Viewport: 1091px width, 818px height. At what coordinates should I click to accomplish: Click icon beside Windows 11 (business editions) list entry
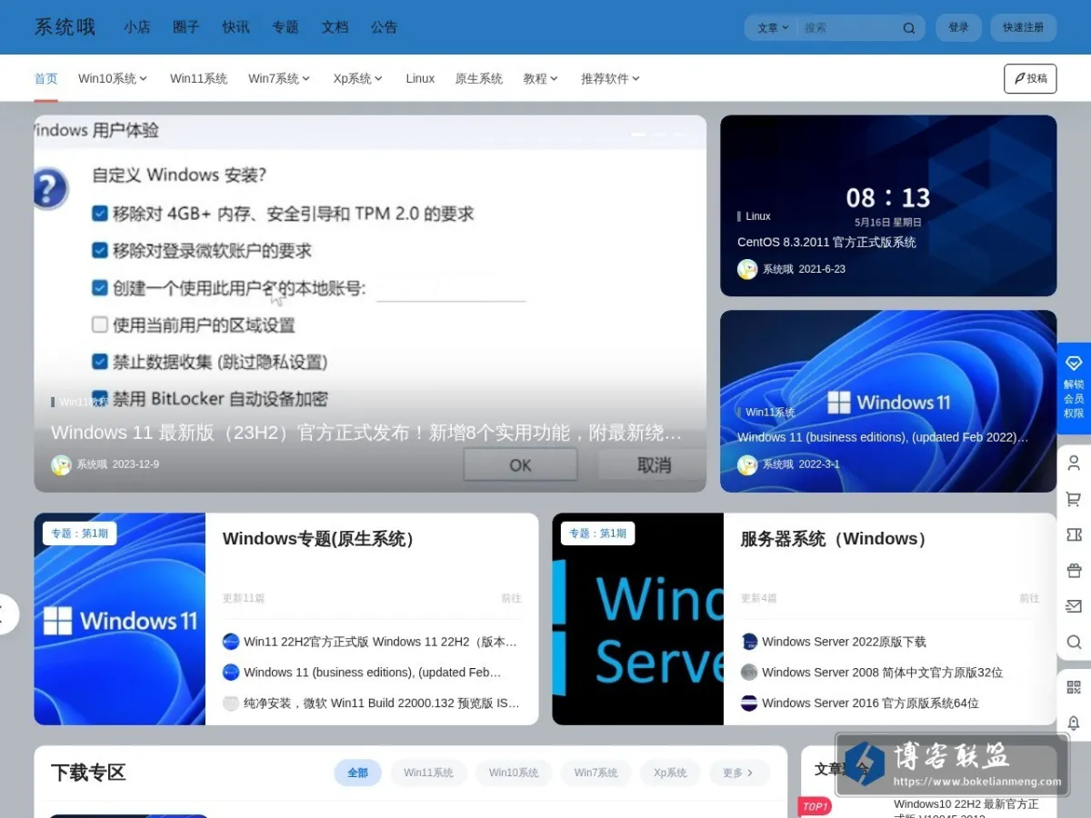click(x=231, y=673)
